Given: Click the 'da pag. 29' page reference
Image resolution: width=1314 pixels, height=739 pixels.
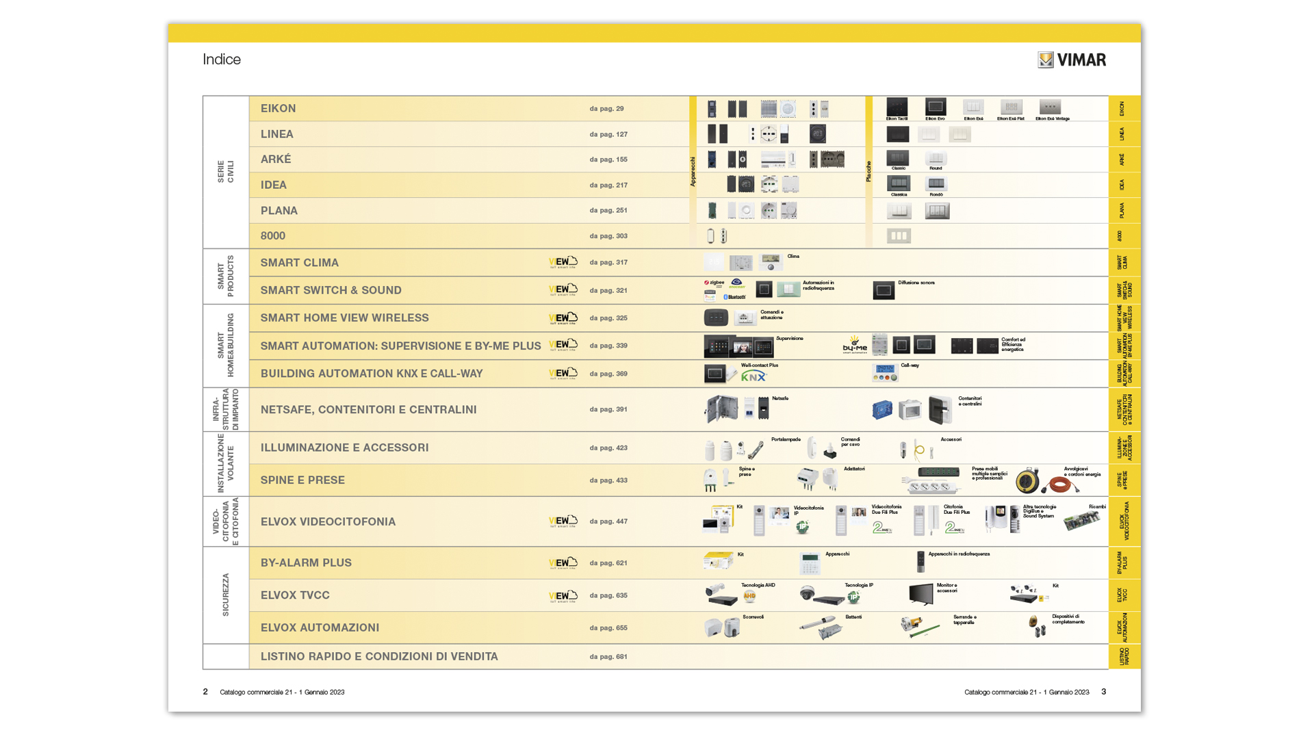Looking at the screenshot, I should pos(607,109).
